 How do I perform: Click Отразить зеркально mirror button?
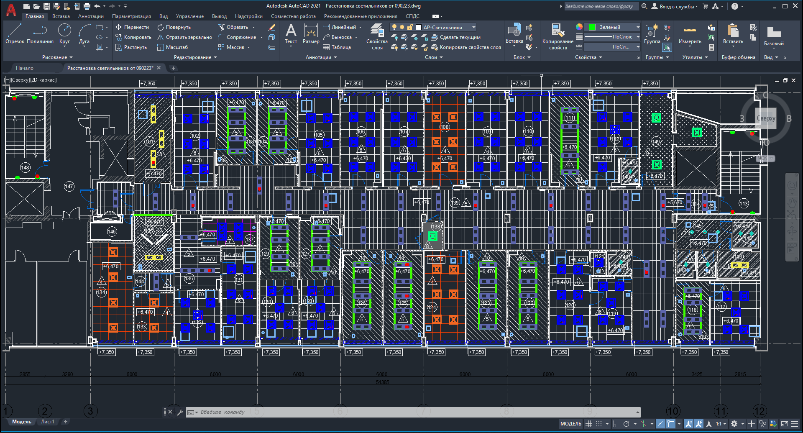tap(185, 37)
